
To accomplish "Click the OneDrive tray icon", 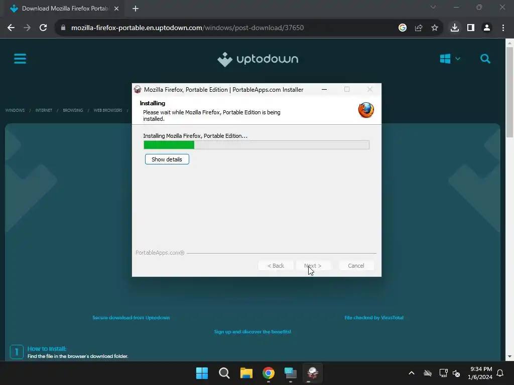I will click(428, 373).
